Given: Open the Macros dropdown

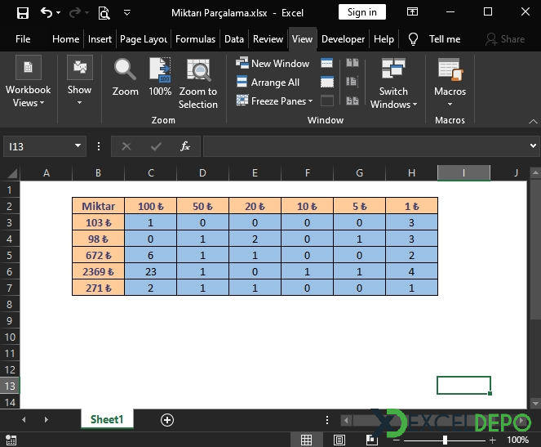Looking at the screenshot, I should (x=450, y=83).
